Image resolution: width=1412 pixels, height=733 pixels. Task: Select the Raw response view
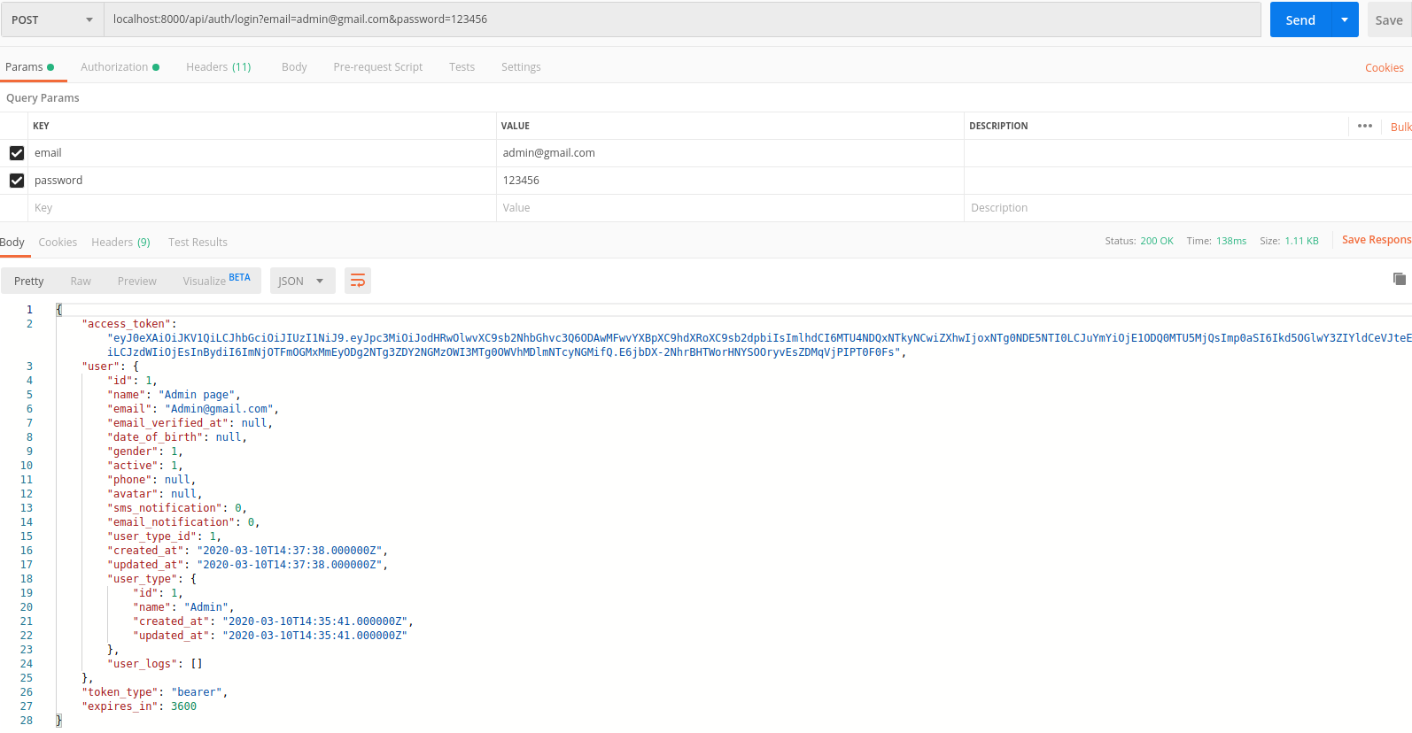pyautogui.click(x=81, y=282)
